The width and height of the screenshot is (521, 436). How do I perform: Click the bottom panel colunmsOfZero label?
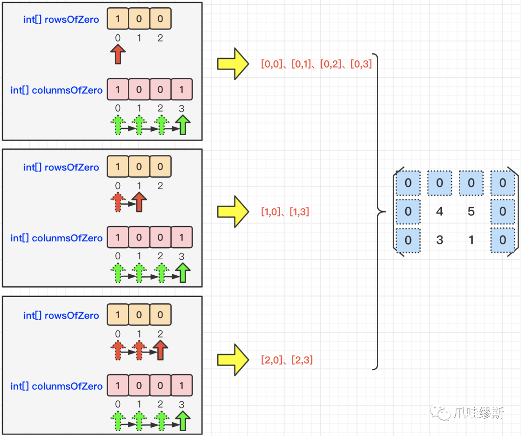tap(56, 386)
